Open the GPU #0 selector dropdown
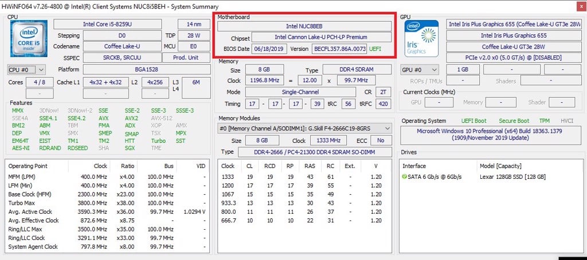 click(420, 70)
